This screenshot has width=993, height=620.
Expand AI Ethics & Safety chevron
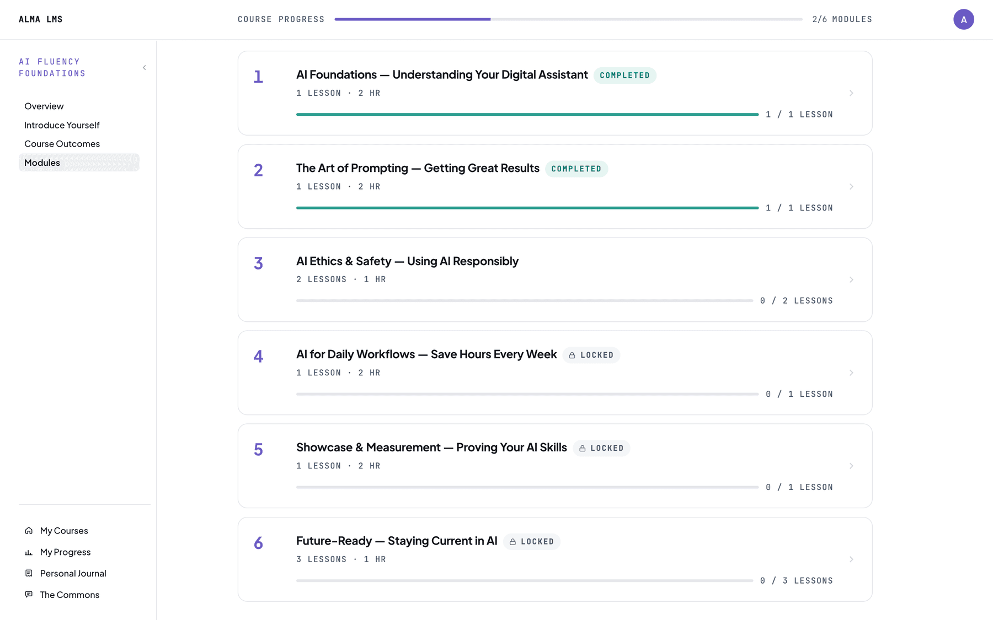[x=851, y=280]
